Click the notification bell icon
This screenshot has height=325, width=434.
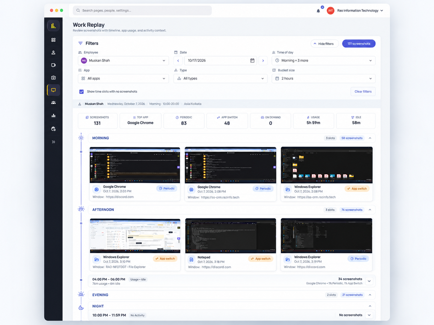318,11
